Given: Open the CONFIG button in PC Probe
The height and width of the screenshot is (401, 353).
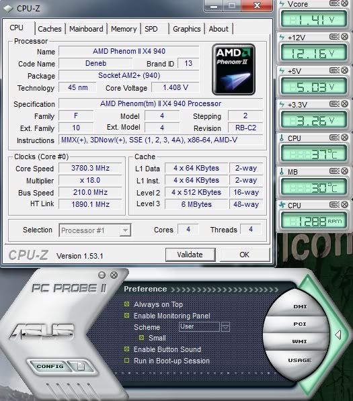Looking at the screenshot, I should tap(50, 366).
